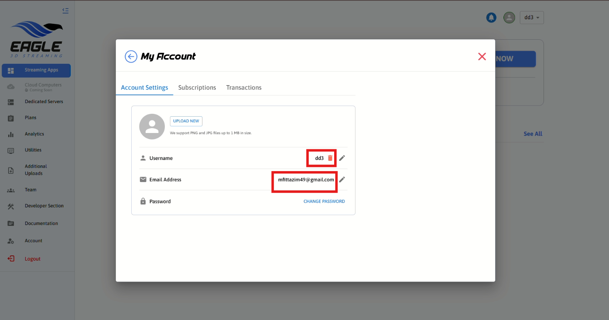Open the Transactions tab

(244, 88)
